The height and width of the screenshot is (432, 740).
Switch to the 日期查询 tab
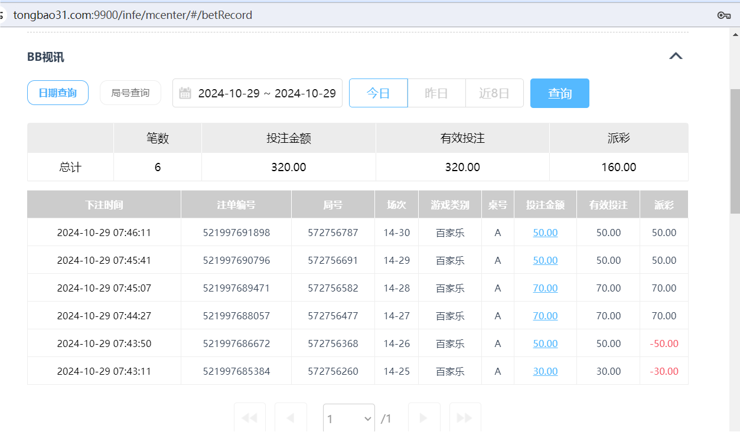[57, 93]
